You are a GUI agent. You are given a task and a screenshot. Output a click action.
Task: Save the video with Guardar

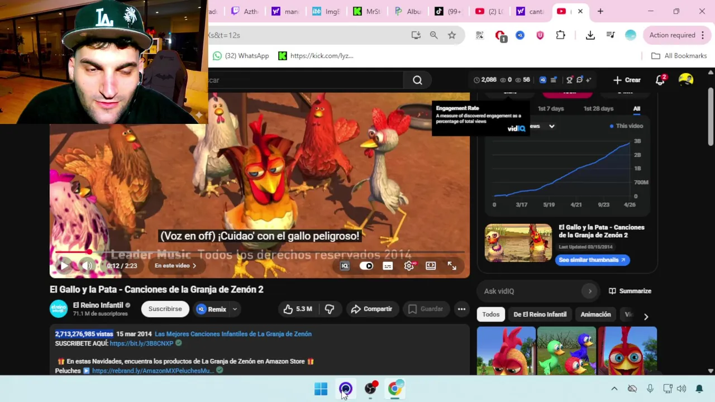tap(426, 309)
